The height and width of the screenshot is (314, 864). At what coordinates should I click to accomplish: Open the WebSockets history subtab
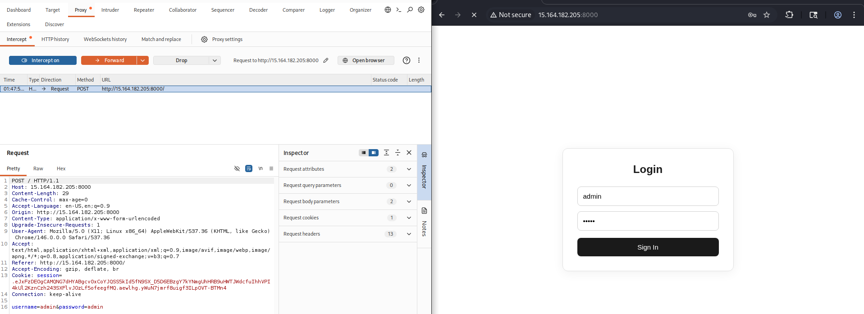(105, 39)
